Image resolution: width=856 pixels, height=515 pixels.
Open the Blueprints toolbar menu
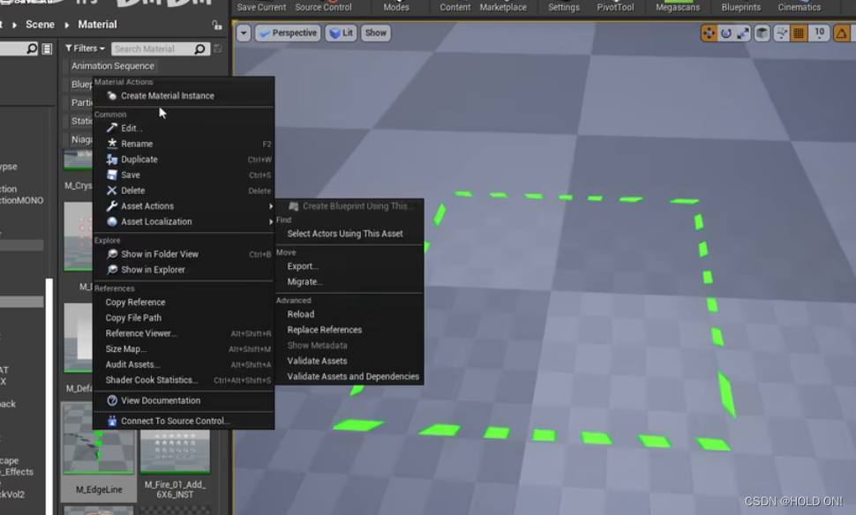pyautogui.click(x=740, y=7)
